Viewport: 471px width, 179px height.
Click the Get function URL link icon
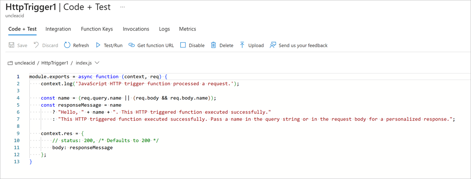pyautogui.click(x=131, y=45)
